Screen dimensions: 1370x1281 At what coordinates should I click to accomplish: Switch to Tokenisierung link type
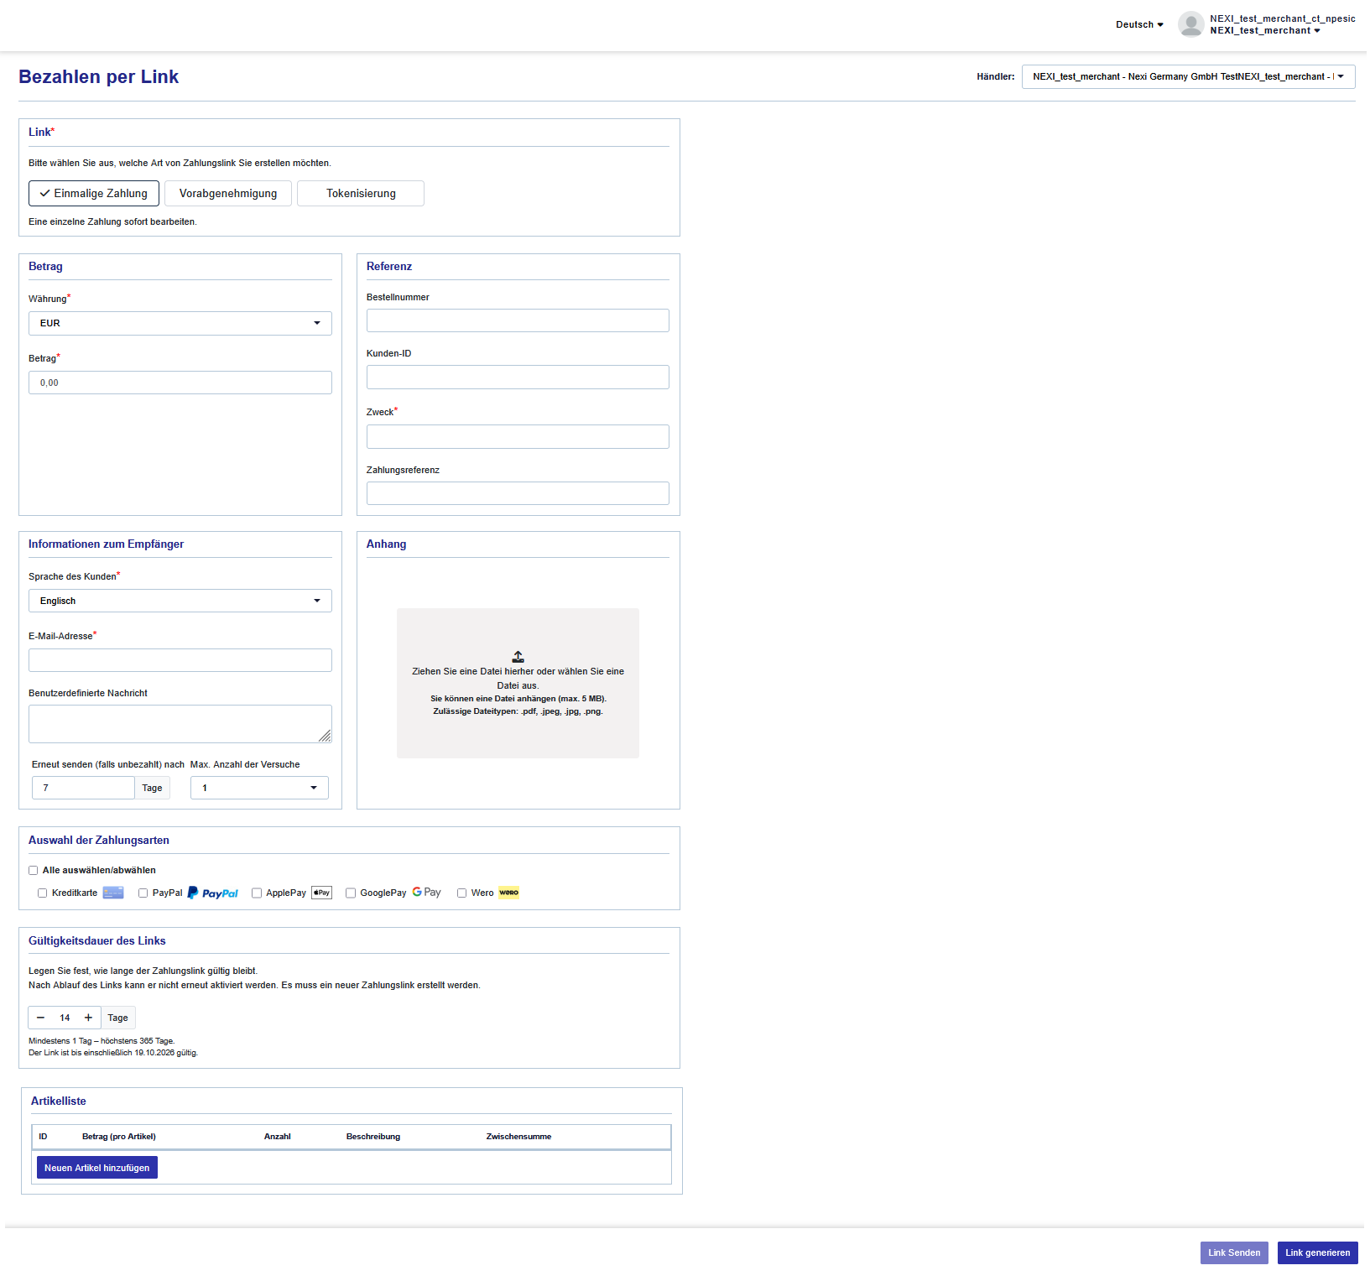coord(361,193)
